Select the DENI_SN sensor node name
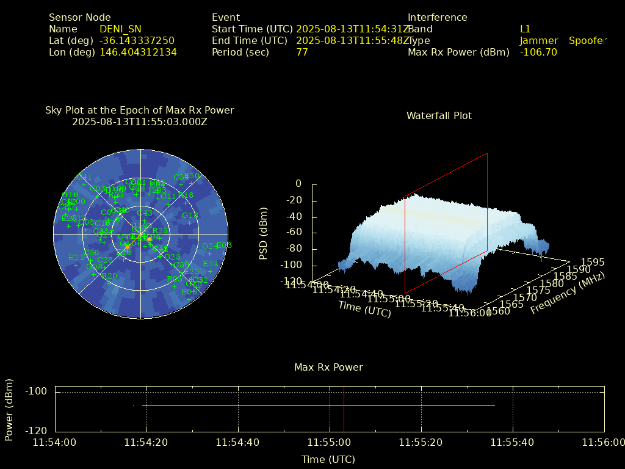 coord(120,29)
